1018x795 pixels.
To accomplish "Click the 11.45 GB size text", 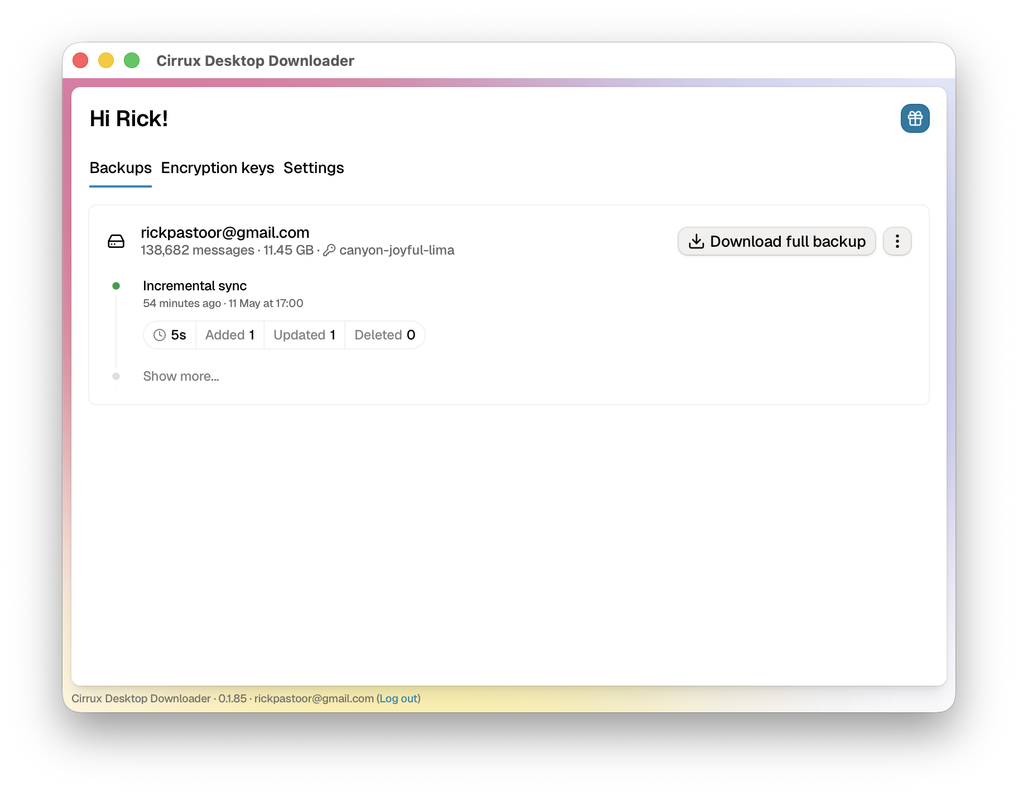I will tap(289, 250).
